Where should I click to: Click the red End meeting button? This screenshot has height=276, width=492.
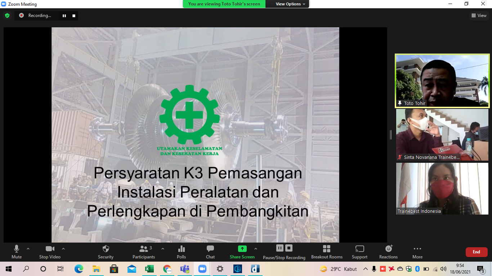point(476,252)
